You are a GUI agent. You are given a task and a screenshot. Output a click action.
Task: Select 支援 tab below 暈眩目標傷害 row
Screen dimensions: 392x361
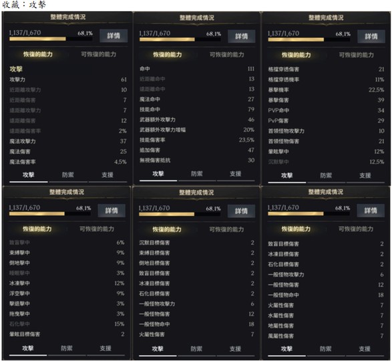[x=106, y=348]
